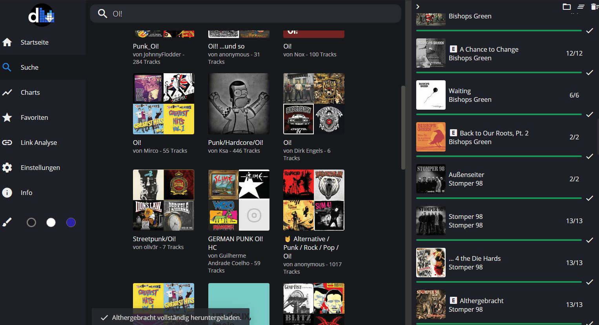Click 'von Mirco - 55 Tracks' text
The image size is (599, 325).
pyautogui.click(x=160, y=151)
